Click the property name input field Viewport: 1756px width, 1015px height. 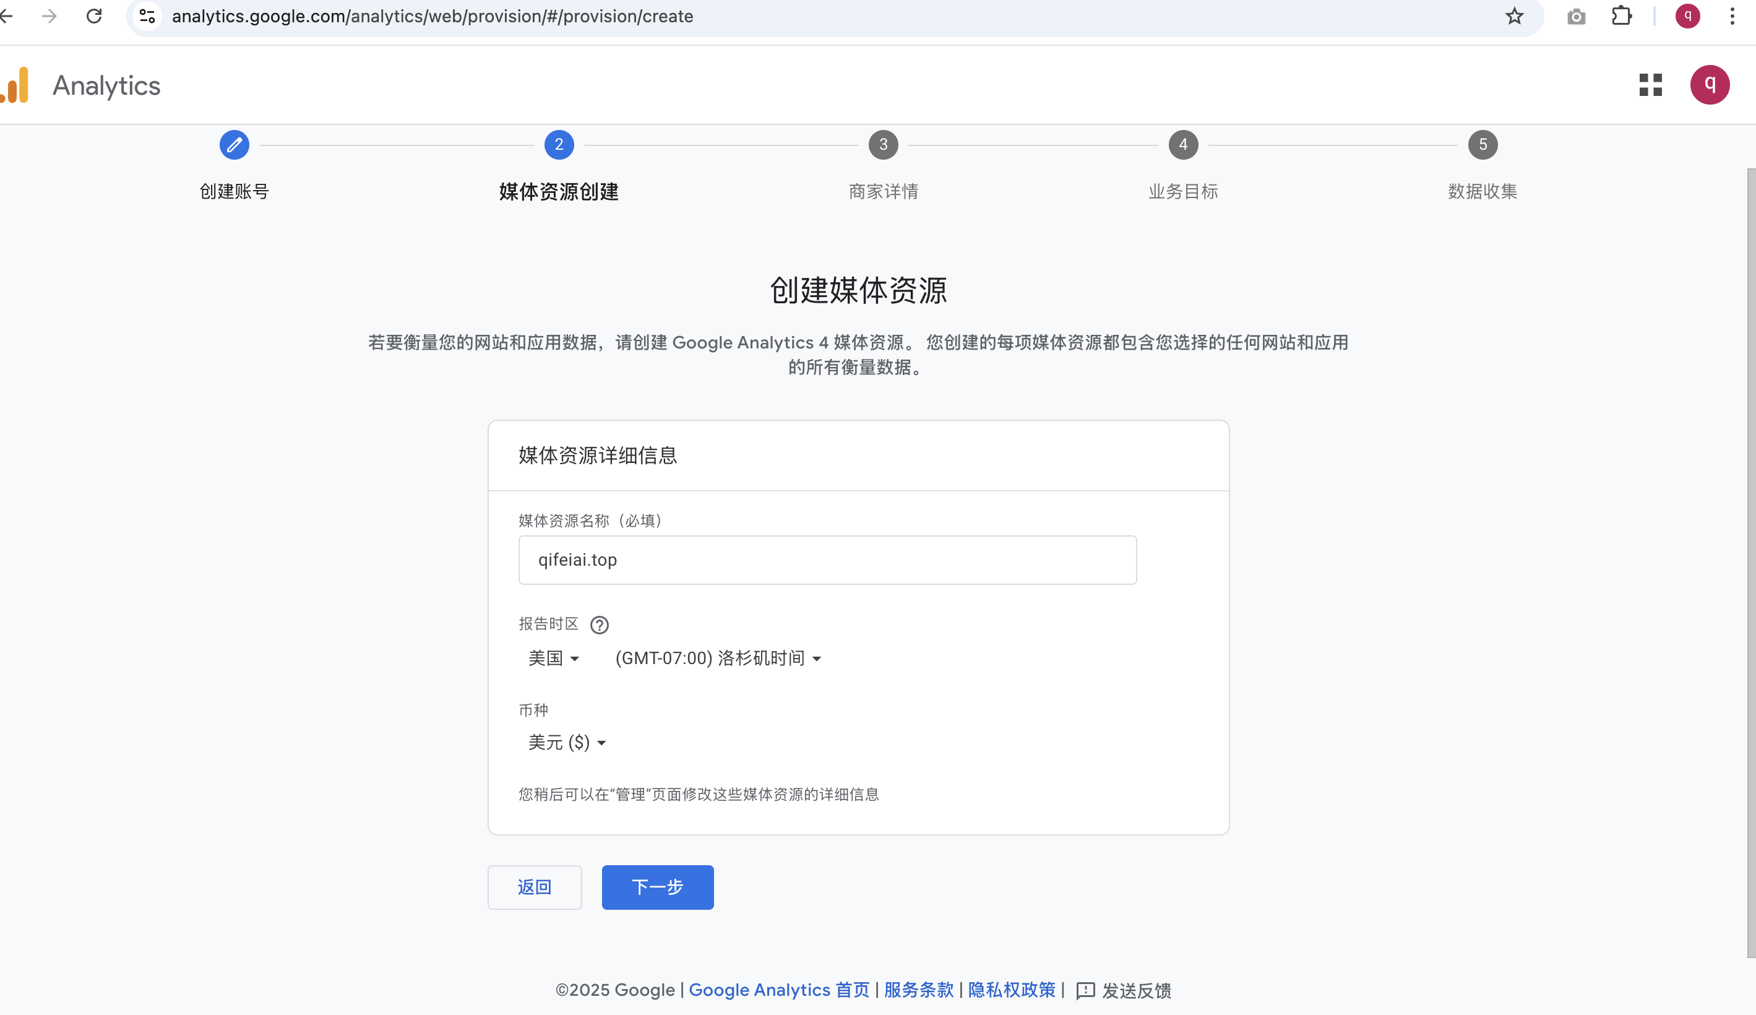[x=827, y=559]
